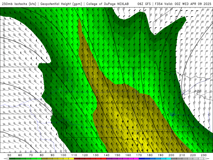Click the "Geopotential Height (gpm)" header label
The image size is (213, 160).
coord(61,4)
